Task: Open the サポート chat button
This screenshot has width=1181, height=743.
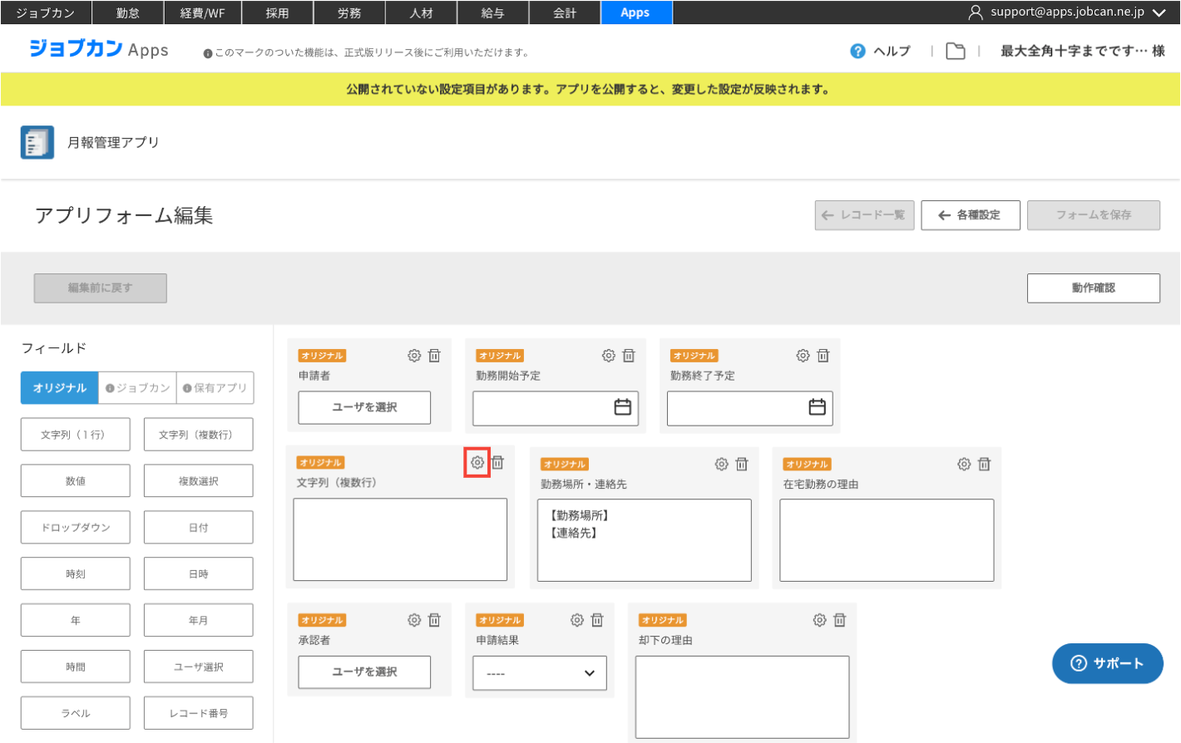Action: 1107,663
